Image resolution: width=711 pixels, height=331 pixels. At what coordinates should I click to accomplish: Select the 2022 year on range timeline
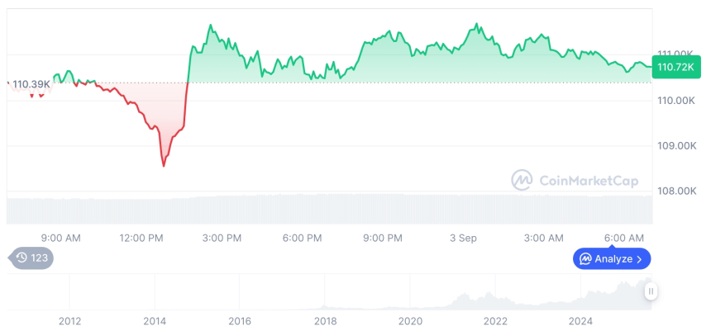point(495,320)
